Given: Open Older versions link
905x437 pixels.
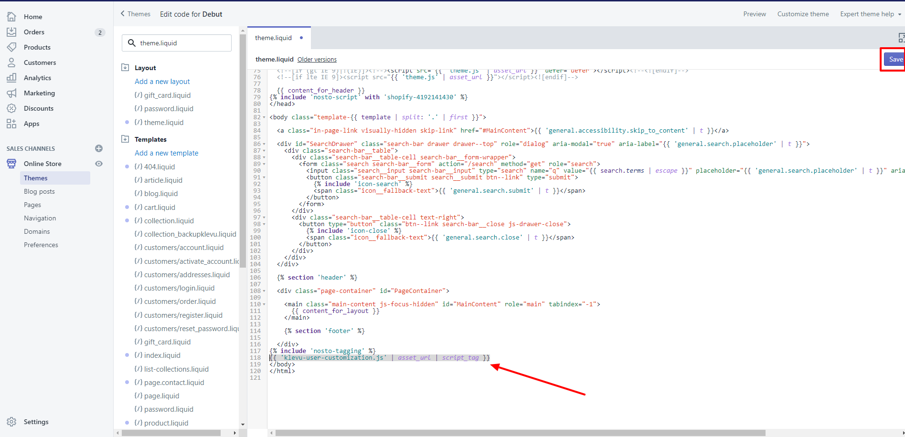Looking at the screenshot, I should pyautogui.click(x=317, y=60).
